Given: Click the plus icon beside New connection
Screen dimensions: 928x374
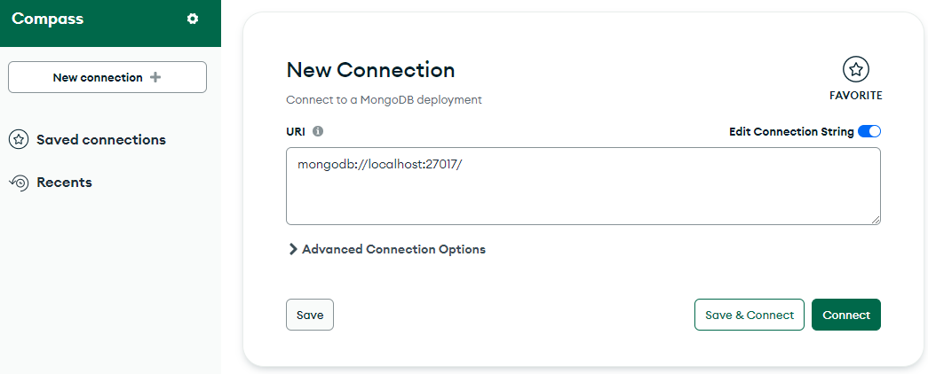Looking at the screenshot, I should (155, 77).
